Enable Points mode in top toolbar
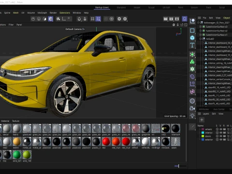Image resolution: width=232 pixels, height=174 pixels. (x=33, y=19)
